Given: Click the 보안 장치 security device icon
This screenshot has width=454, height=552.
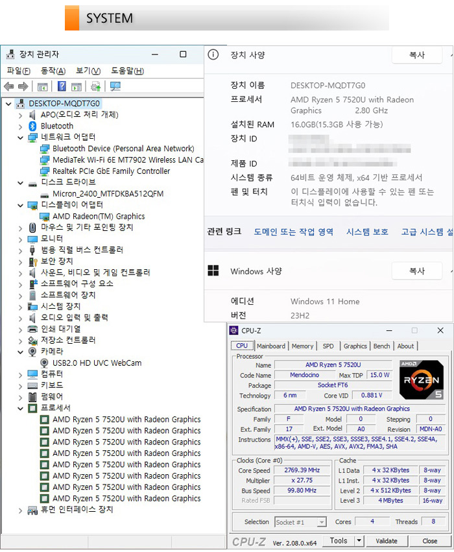Looking at the screenshot, I should pyautogui.click(x=32, y=261).
